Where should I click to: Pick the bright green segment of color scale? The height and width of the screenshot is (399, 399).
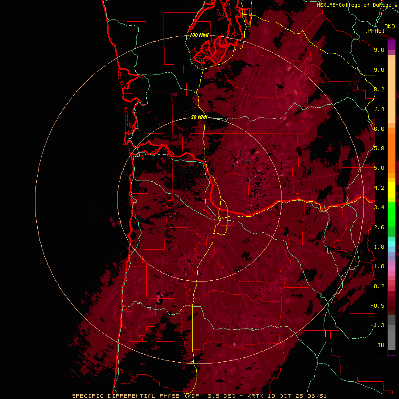(x=391, y=213)
